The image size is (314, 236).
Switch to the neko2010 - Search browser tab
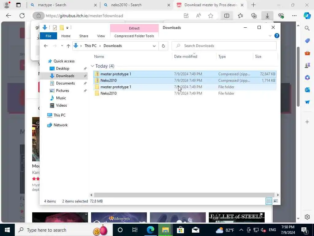point(137,5)
